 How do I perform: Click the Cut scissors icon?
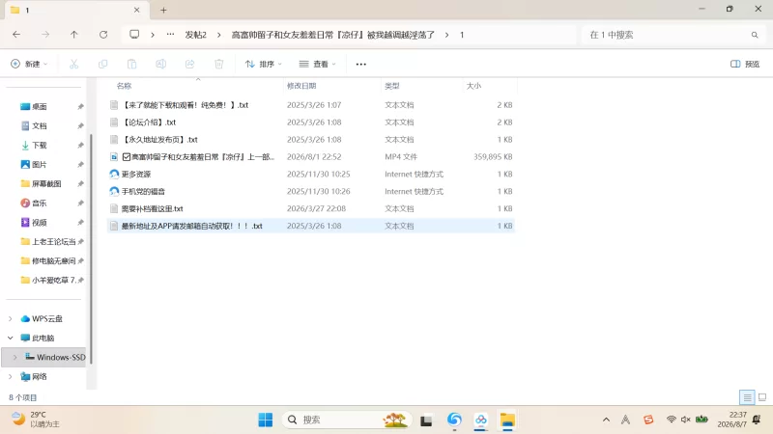click(74, 64)
